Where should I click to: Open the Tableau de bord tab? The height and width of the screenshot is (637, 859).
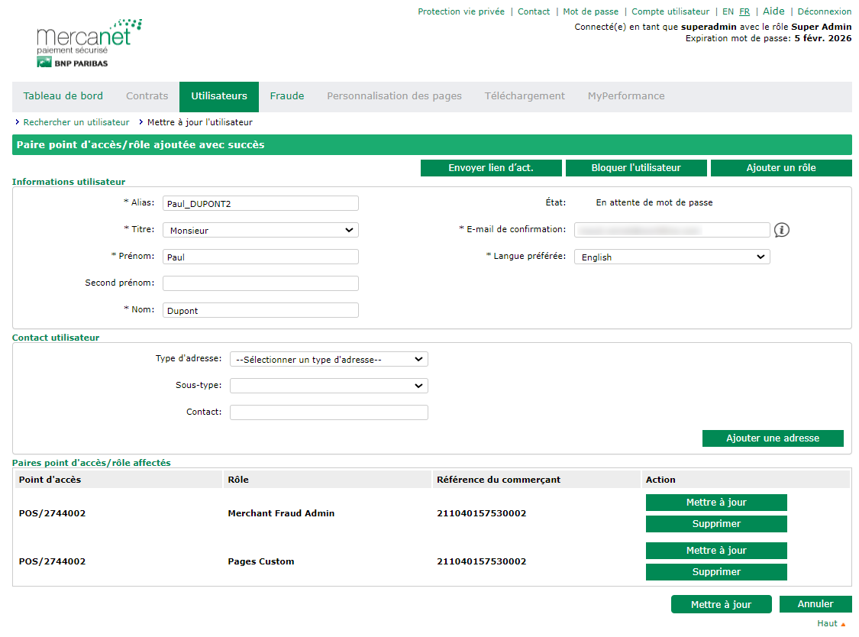(63, 96)
